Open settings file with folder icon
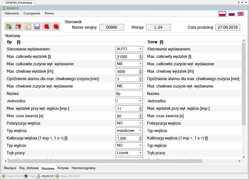This screenshot has width=249, height=180. click(28, 26)
